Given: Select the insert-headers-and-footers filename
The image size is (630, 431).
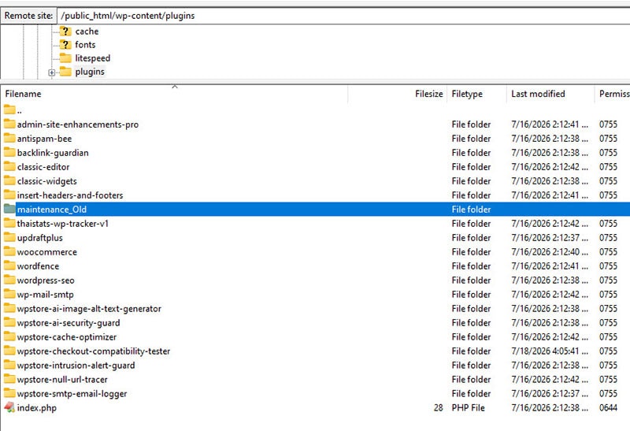Looking at the screenshot, I should [x=70, y=195].
